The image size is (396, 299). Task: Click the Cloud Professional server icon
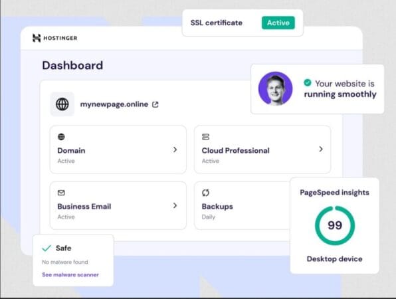tap(205, 137)
